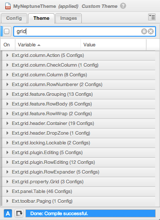Expand Ext.grid.header.Container group
This screenshot has width=160, height=220.
coord(7,123)
